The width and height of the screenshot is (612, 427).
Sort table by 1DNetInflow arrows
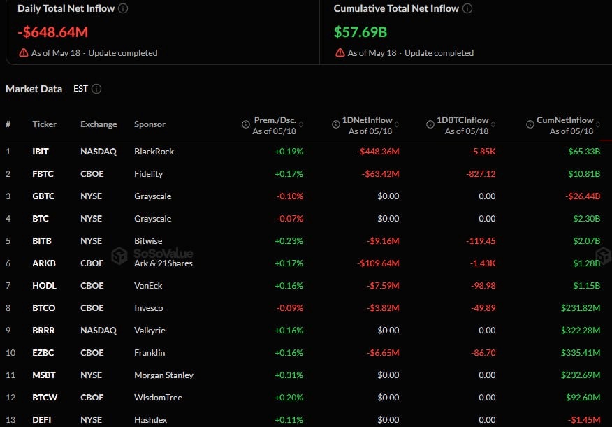click(x=397, y=124)
